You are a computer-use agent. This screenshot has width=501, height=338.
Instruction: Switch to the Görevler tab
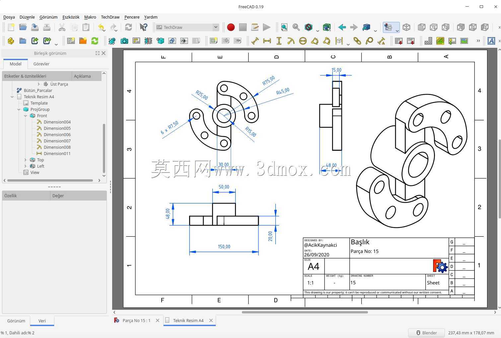(41, 64)
